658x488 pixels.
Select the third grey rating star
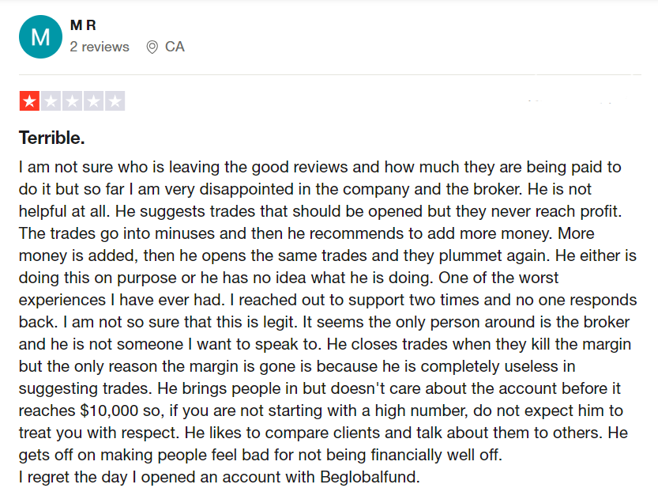(72, 101)
